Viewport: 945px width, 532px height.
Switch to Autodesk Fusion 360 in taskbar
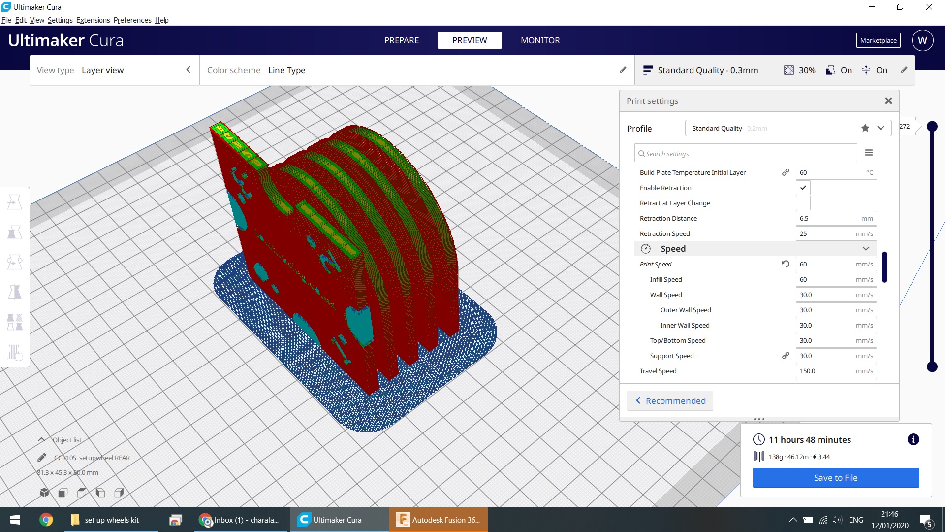click(439, 520)
